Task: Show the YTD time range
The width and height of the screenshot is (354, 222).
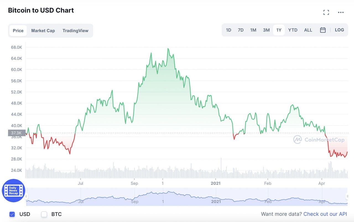Action: pyautogui.click(x=293, y=30)
